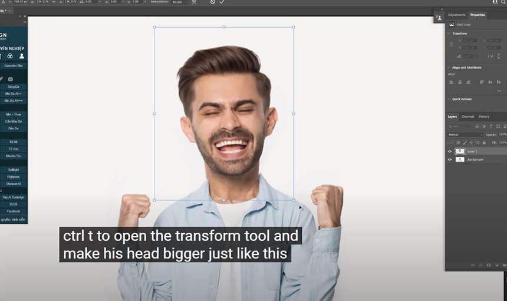Switch to the Adjustments tab
507x301 pixels.
456,15
